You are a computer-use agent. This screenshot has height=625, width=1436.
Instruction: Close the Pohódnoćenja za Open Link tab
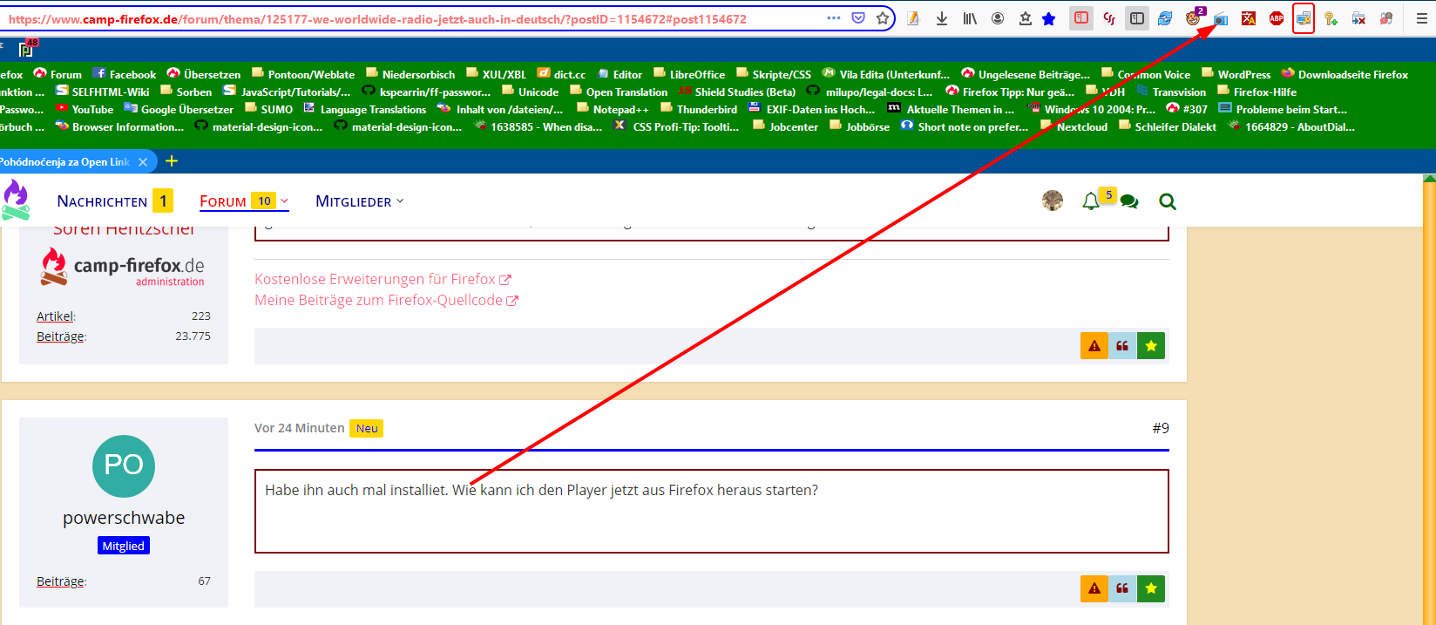[143, 162]
